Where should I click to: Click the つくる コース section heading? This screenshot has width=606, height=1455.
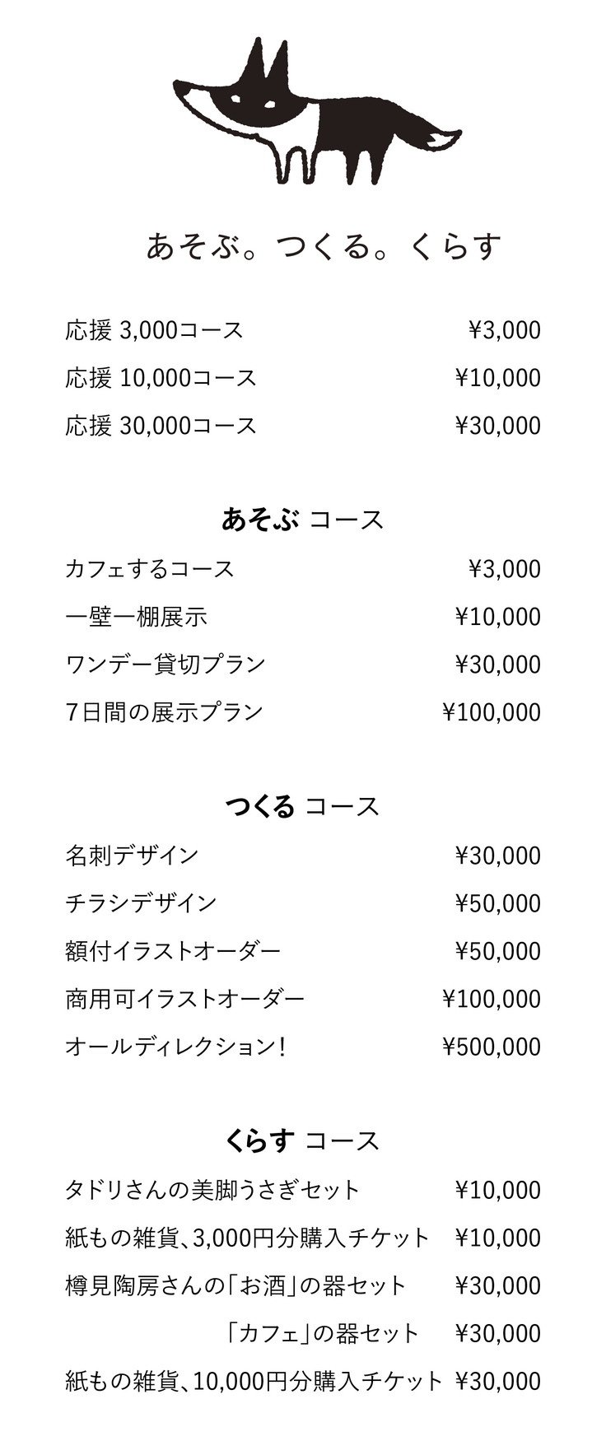[302, 806]
